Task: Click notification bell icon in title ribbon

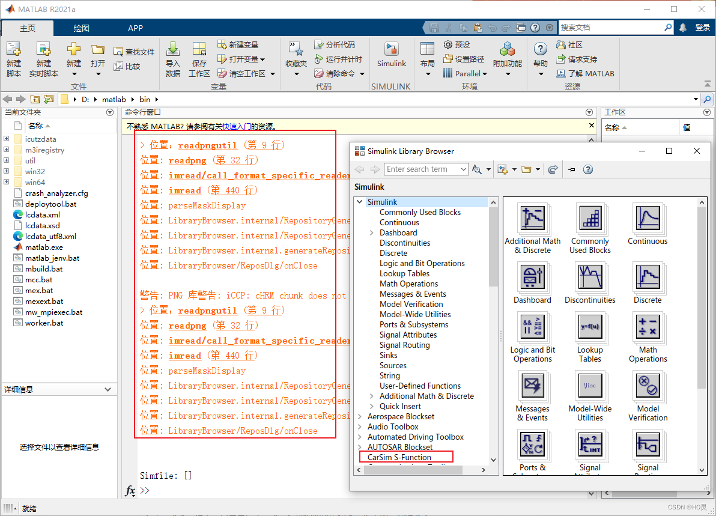Action: coord(683,28)
